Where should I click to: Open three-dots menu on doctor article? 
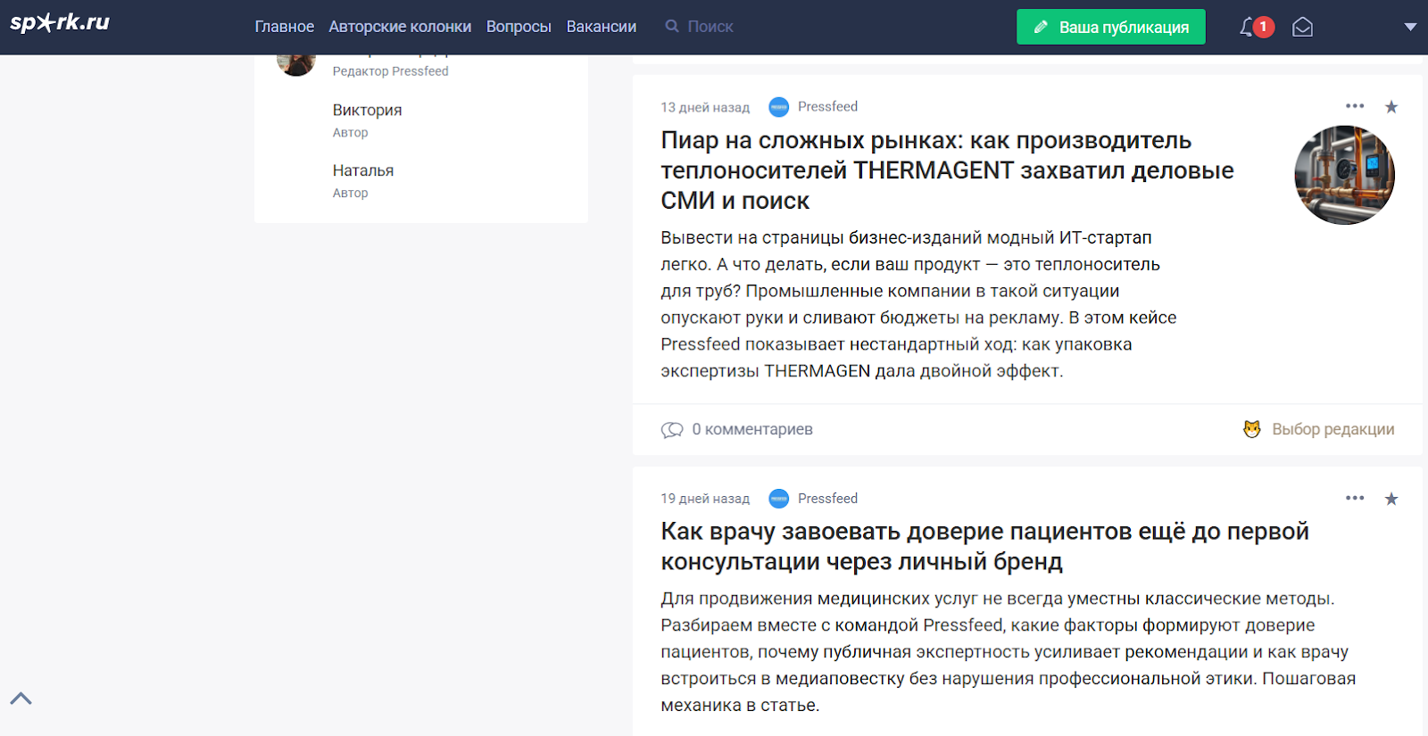[1354, 498]
